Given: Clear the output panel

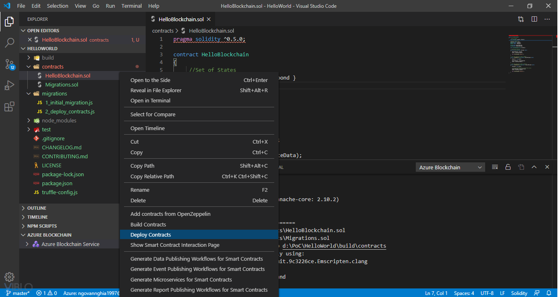Looking at the screenshot, I should pos(495,167).
